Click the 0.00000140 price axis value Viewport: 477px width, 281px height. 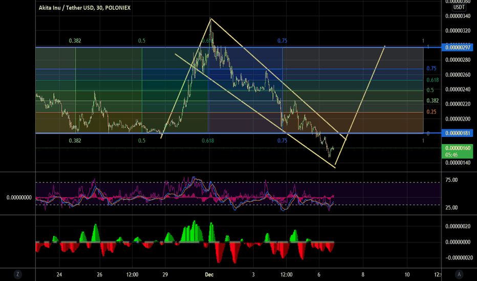click(x=458, y=163)
